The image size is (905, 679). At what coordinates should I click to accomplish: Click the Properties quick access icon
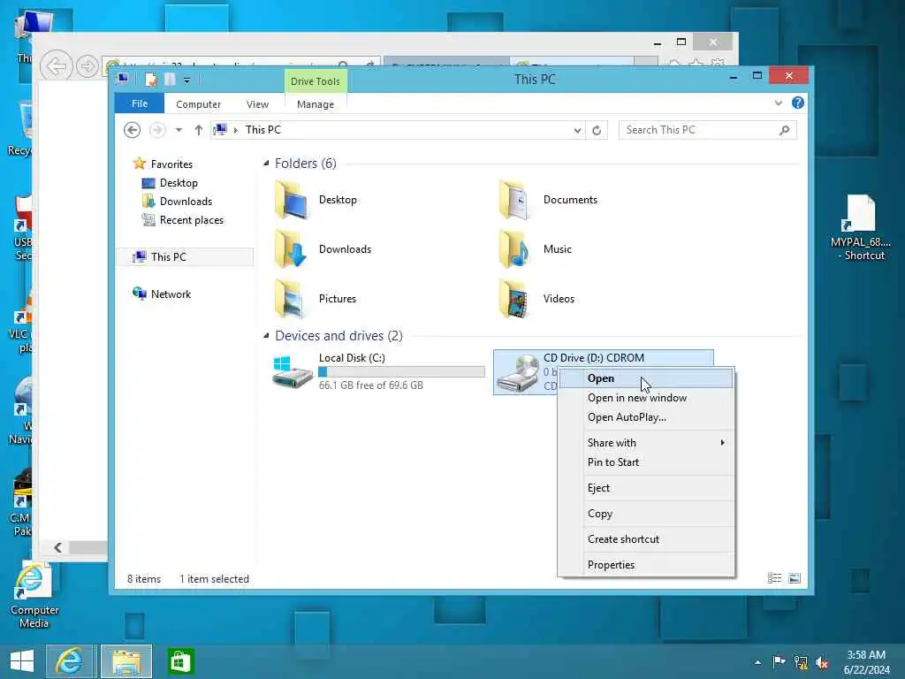[x=150, y=80]
